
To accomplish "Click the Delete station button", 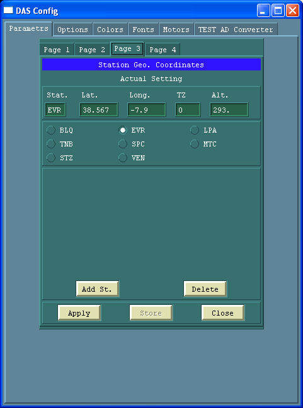I will click(x=205, y=289).
